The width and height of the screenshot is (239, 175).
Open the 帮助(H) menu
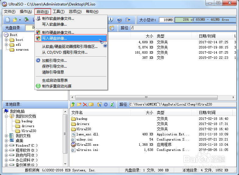92,12
